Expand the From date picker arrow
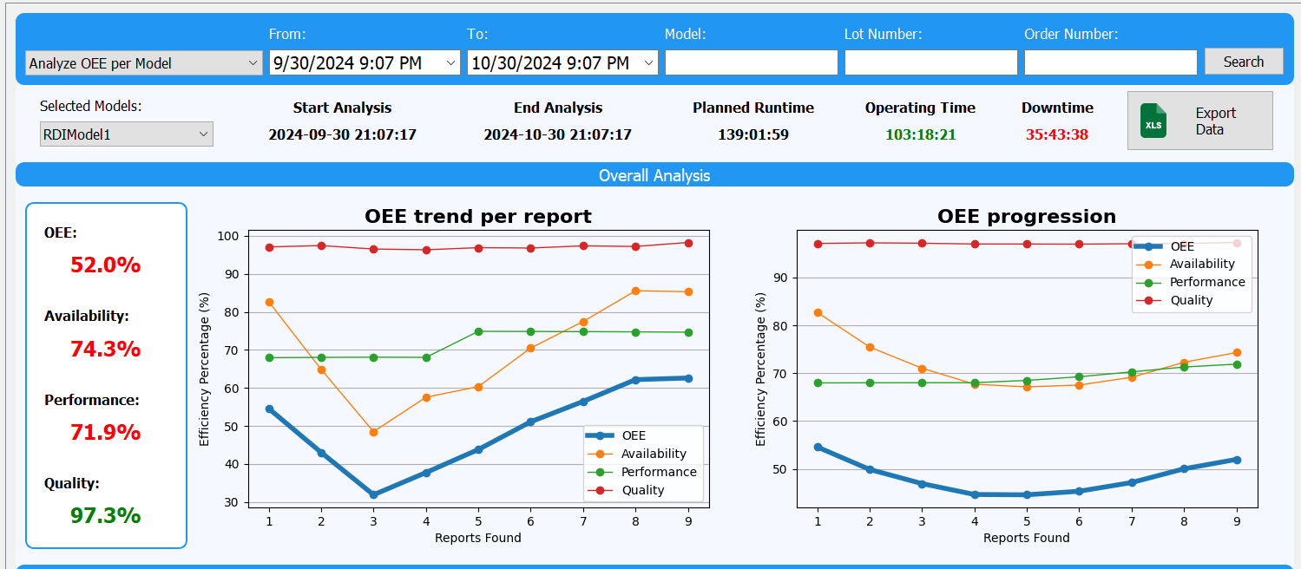 click(x=451, y=63)
